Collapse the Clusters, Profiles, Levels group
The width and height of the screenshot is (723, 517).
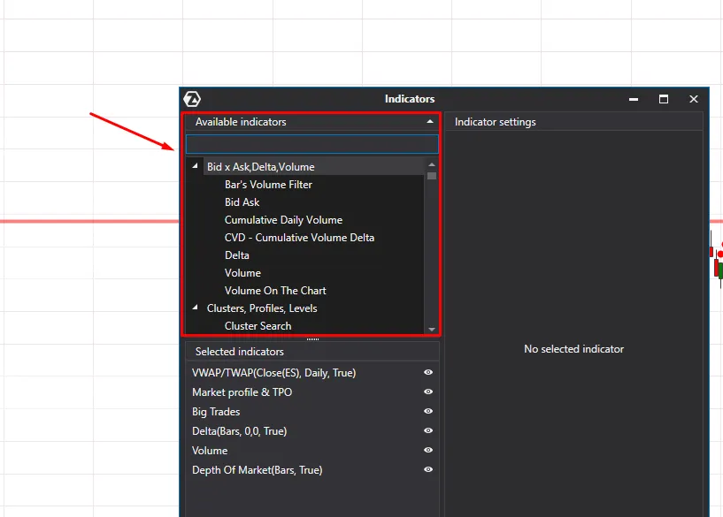click(x=196, y=308)
